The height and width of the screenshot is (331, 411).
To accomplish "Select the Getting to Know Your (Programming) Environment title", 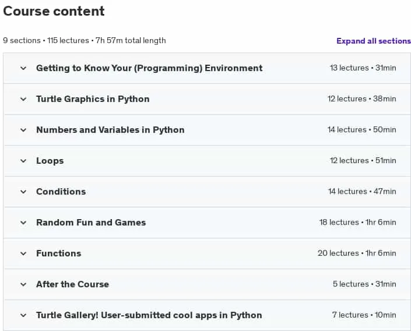I will pos(149,68).
